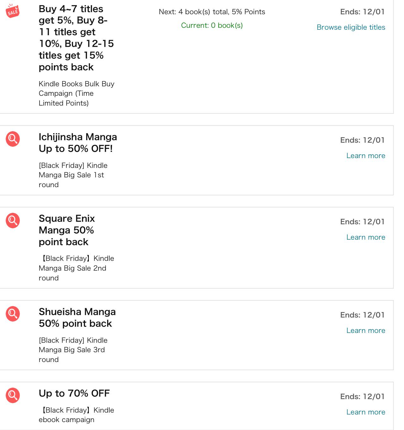Select the bulk buy points back heading
Viewport: 404px width, 430px height.
[x=76, y=38]
